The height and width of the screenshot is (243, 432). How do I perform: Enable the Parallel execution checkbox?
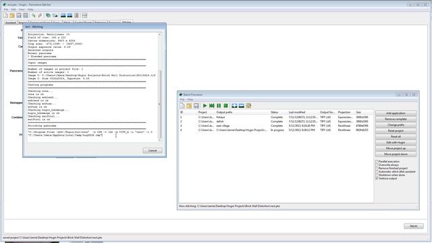(377, 162)
